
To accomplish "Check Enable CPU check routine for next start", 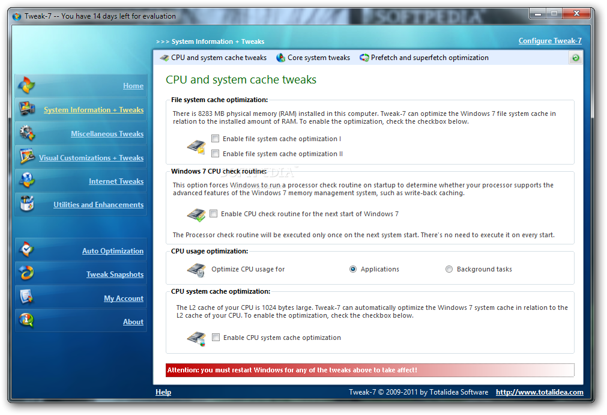I will pos(213,214).
